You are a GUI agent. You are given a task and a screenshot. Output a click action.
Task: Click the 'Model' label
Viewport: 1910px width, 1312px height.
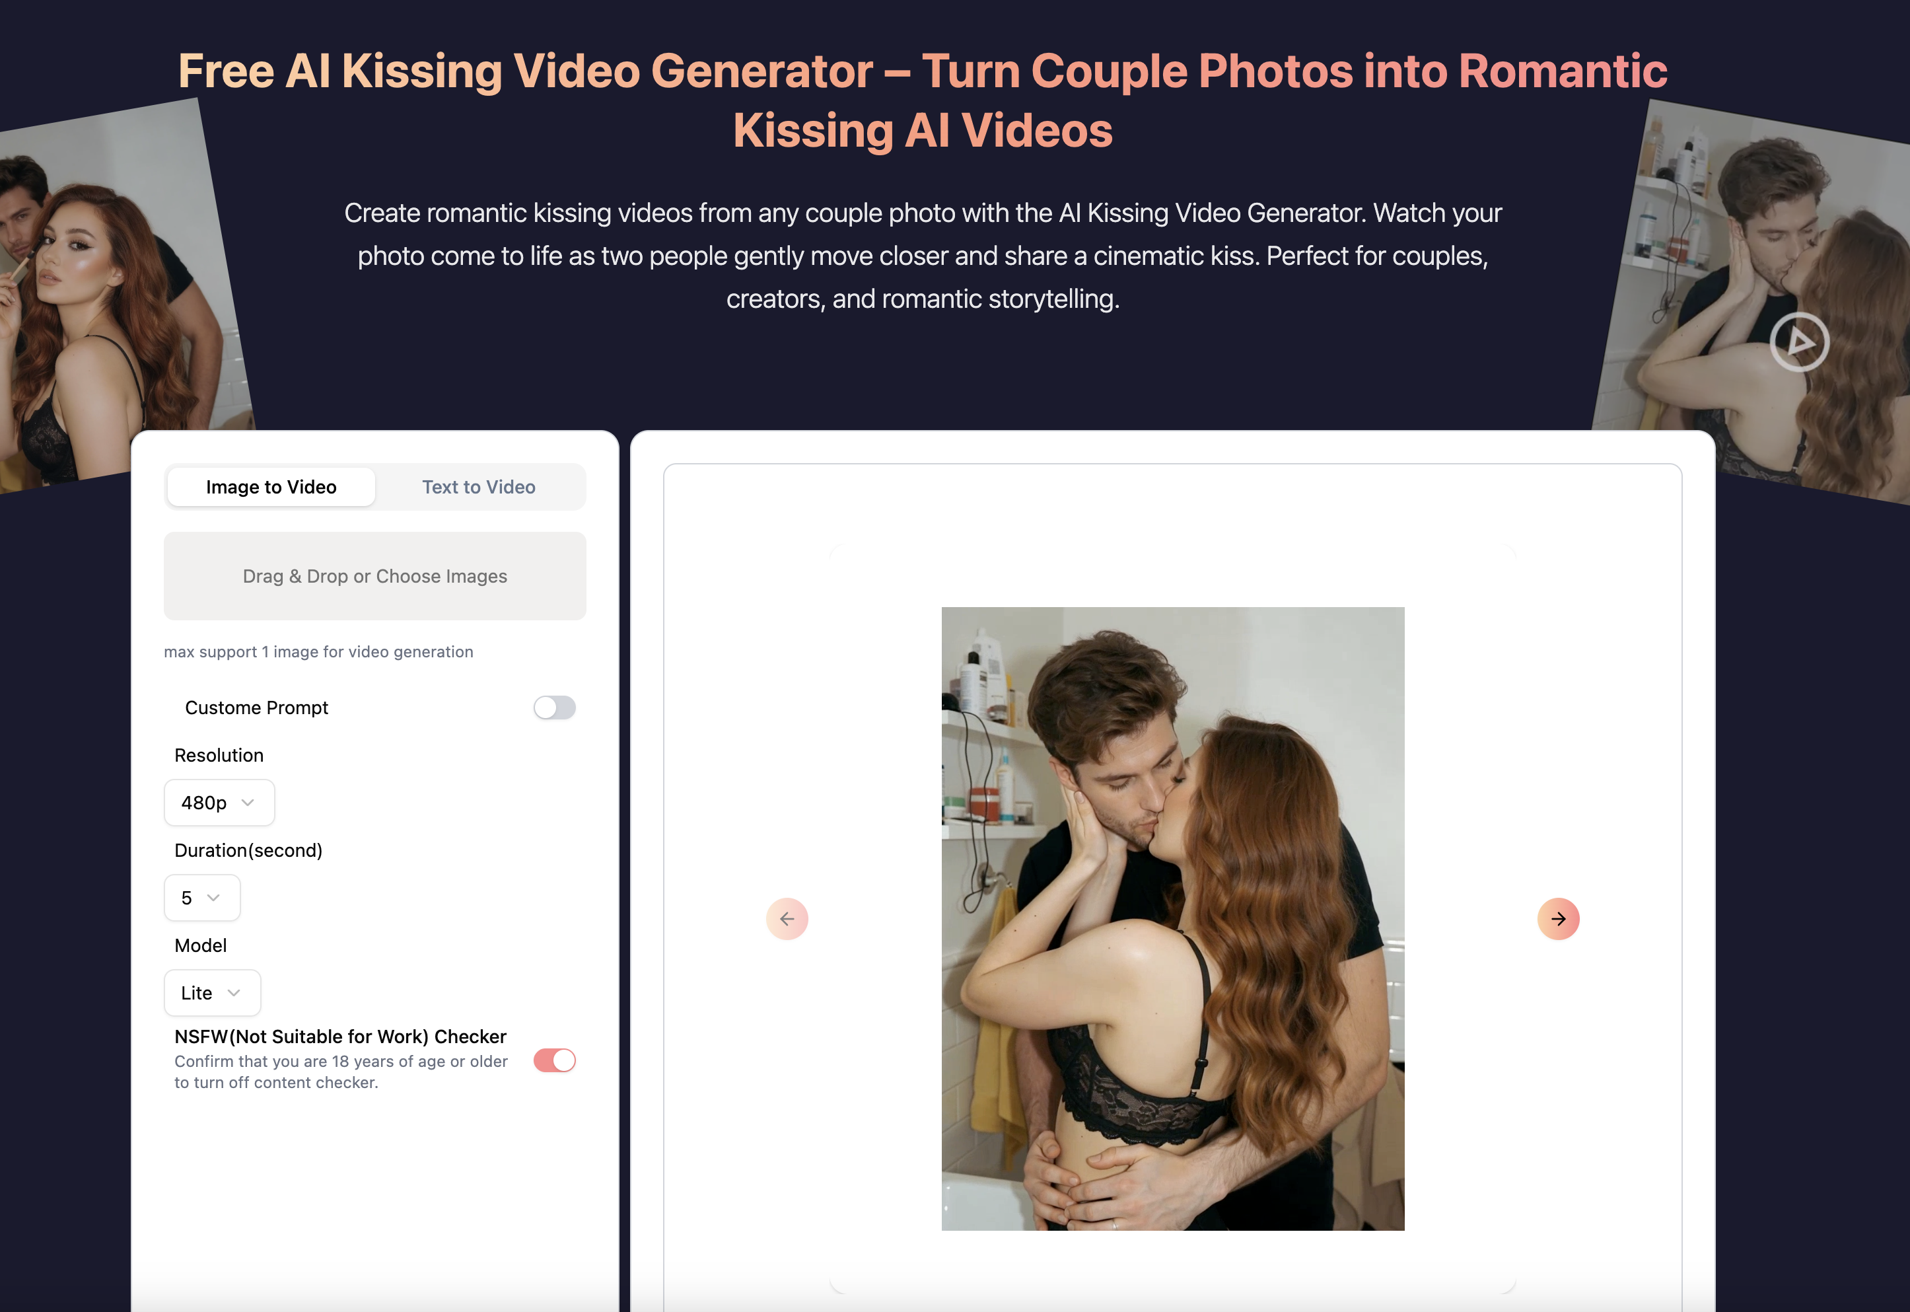pos(201,945)
